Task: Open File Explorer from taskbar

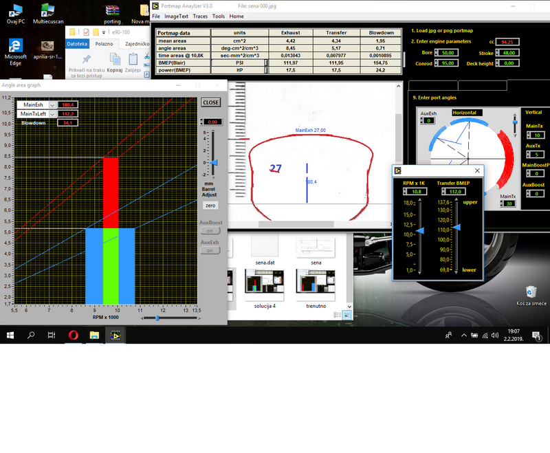Action: [x=94, y=335]
